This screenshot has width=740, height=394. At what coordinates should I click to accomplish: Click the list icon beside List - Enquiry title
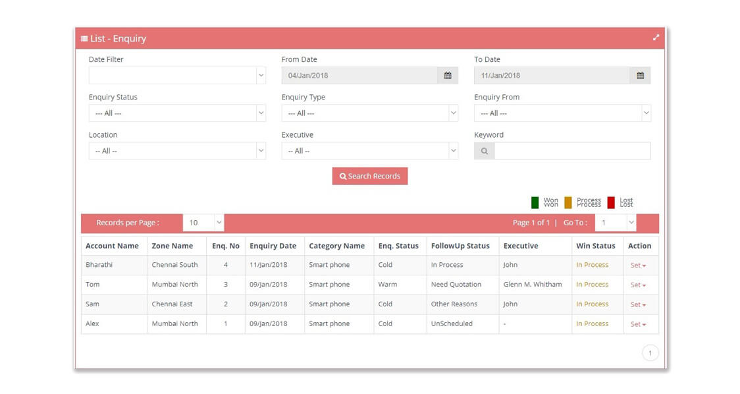[x=84, y=39]
